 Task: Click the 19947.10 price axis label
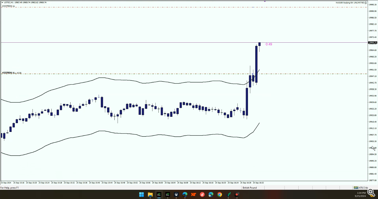(x=373, y=76)
